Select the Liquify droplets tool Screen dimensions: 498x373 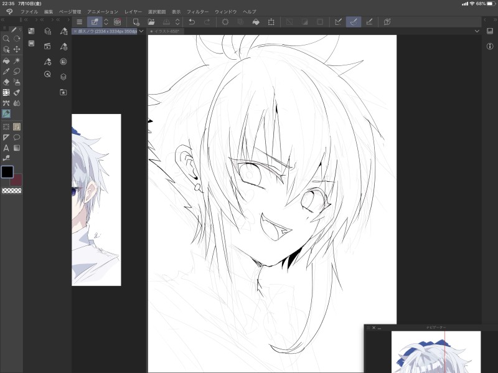pyautogui.click(x=17, y=103)
